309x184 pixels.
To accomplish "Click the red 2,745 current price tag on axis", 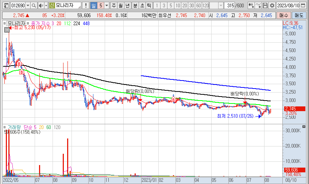I will (295, 109).
